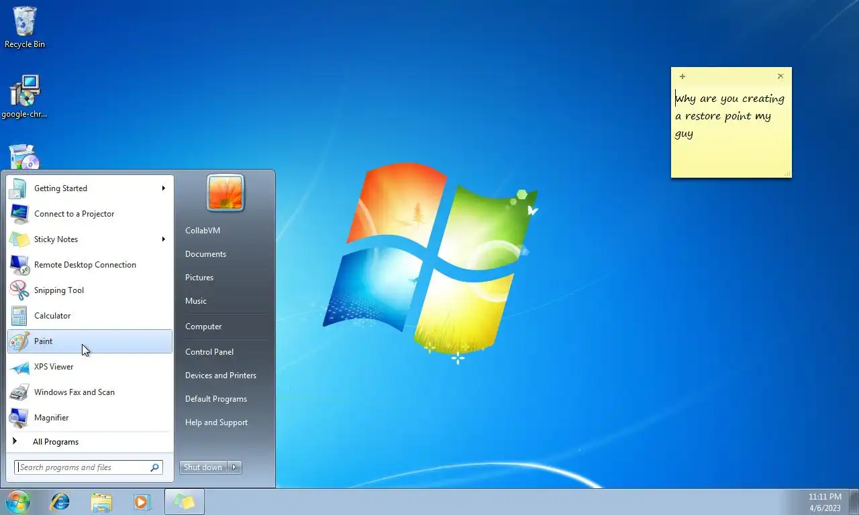This screenshot has width=859, height=515.
Task: Click the user account picture in Start menu
Action: pos(225,193)
